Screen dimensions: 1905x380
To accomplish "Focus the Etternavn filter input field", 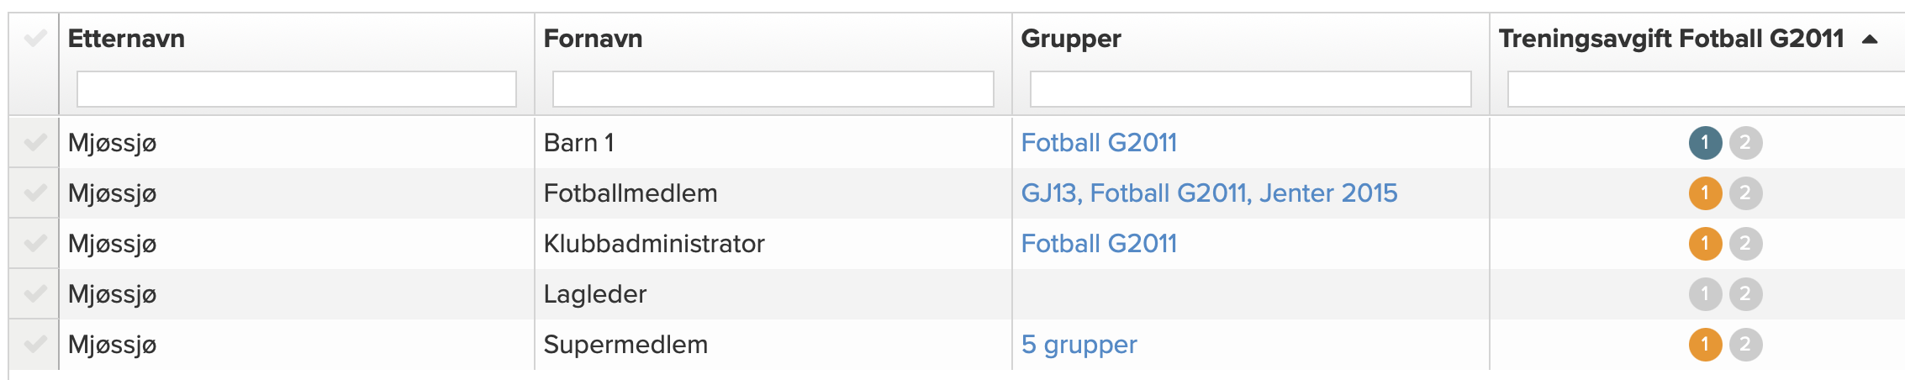I will click(x=297, y=89).
